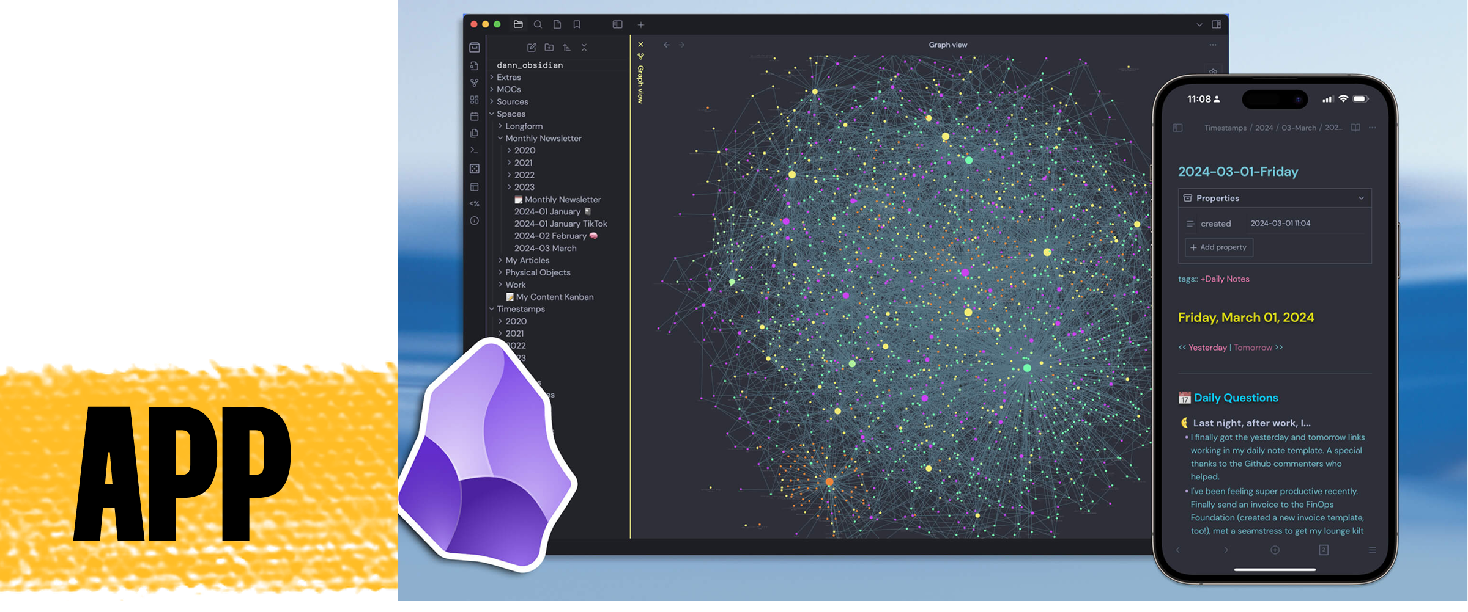Expand the Physical Objects folder
The width and height of the screenshot is (1468, 612).
[x=538, y=273]
